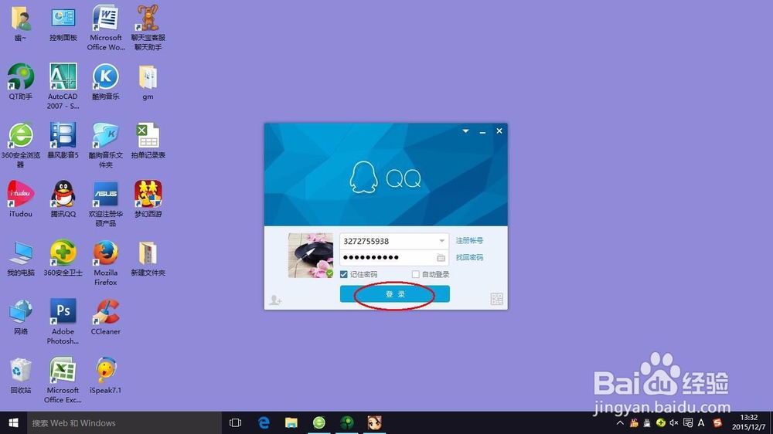Open the Action Center notification icon
773x434 pixels.
click(x=688, y=422)
